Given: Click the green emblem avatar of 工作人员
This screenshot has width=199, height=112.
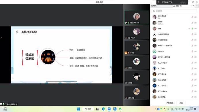Looking at the screenshot, I should (154, 51).
